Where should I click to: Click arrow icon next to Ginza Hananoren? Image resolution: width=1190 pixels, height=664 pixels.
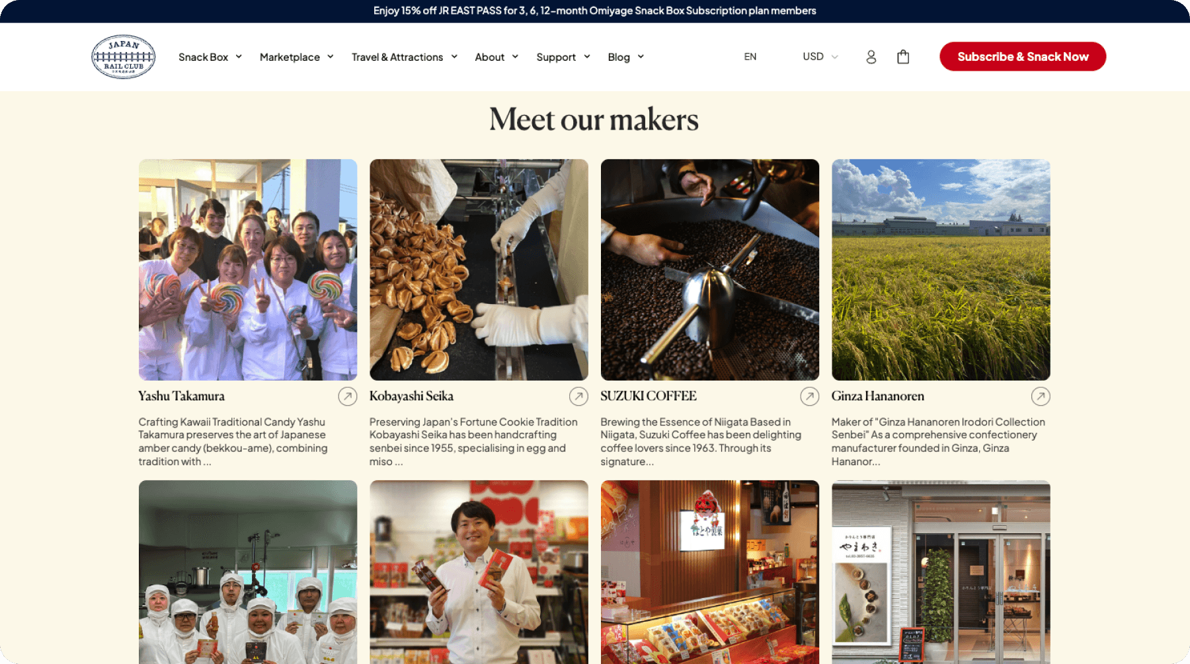click(x=1041, y=396)
